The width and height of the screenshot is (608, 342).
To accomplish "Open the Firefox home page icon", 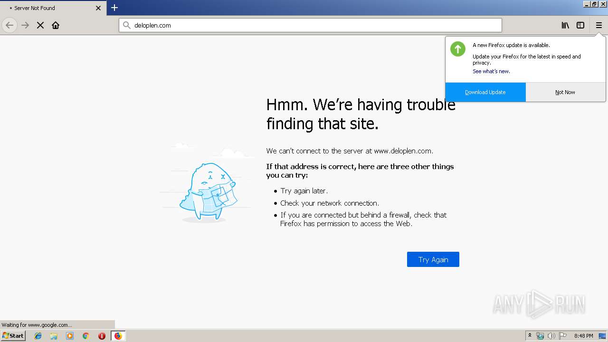I will [56, 25].
